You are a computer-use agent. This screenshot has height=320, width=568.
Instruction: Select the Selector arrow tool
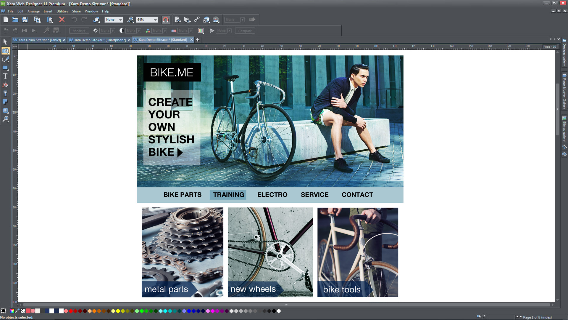click(x=5, y=42)
